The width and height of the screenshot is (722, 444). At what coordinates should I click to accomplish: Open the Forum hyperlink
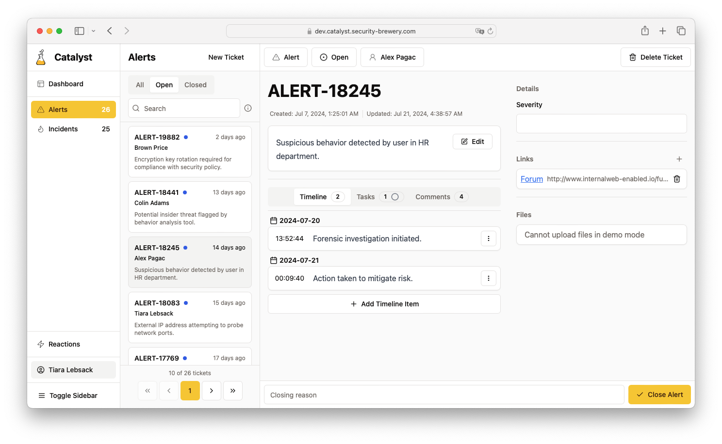(531, 179)
